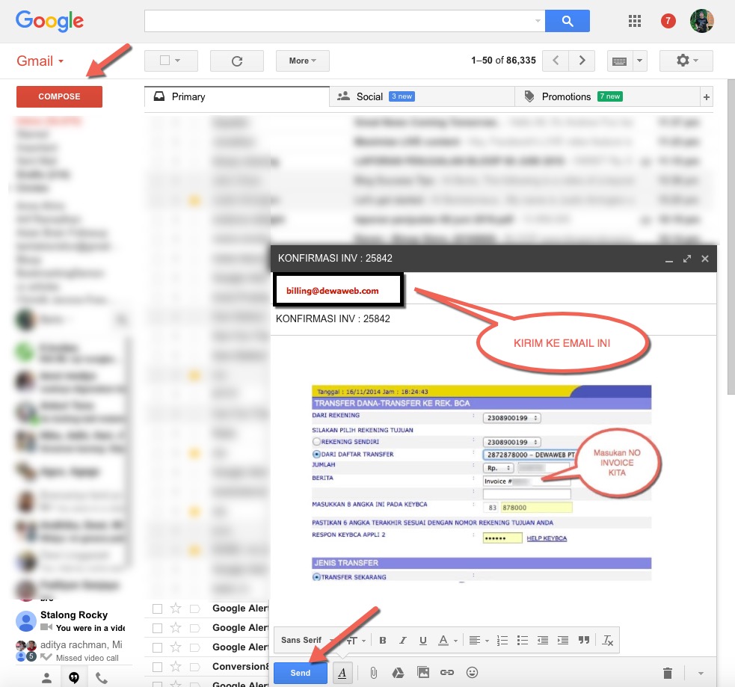
Task: Send the email
Action: pyautogui.click(x=301, y=673)
